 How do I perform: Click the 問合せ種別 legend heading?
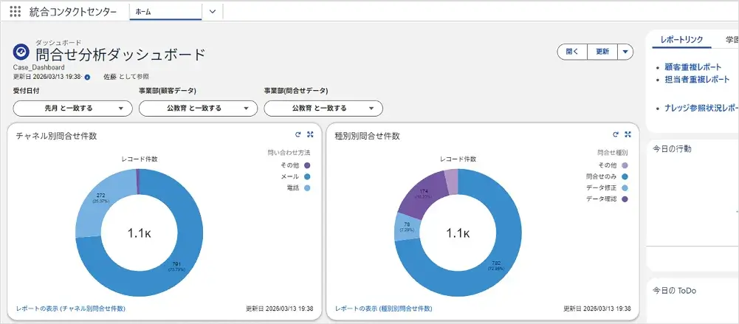[x=613, y=153]
